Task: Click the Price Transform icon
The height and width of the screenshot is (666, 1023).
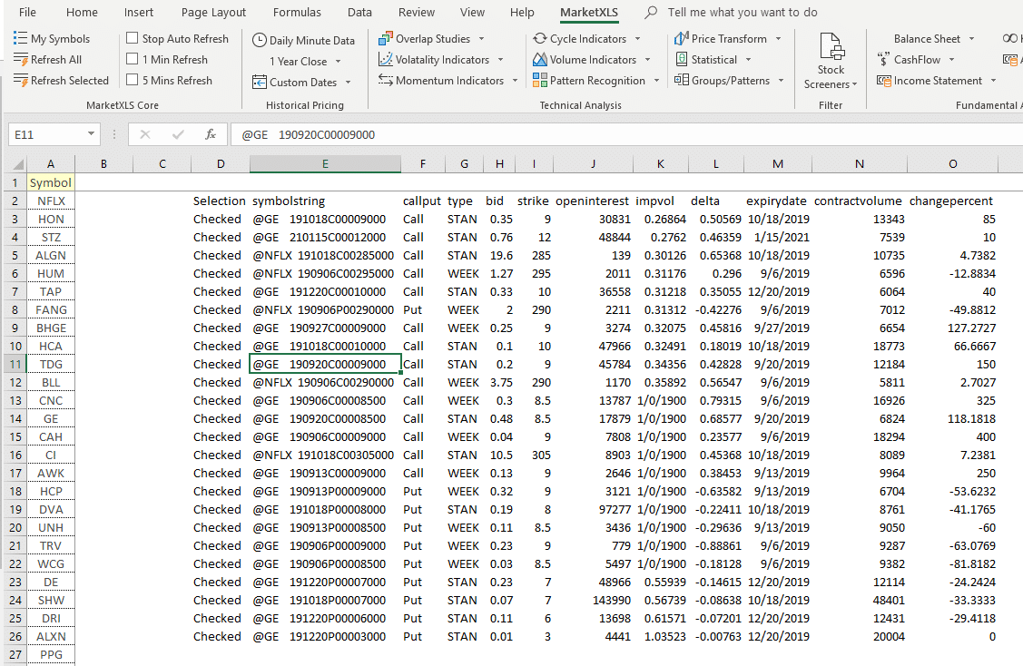Action: point(681,38)
